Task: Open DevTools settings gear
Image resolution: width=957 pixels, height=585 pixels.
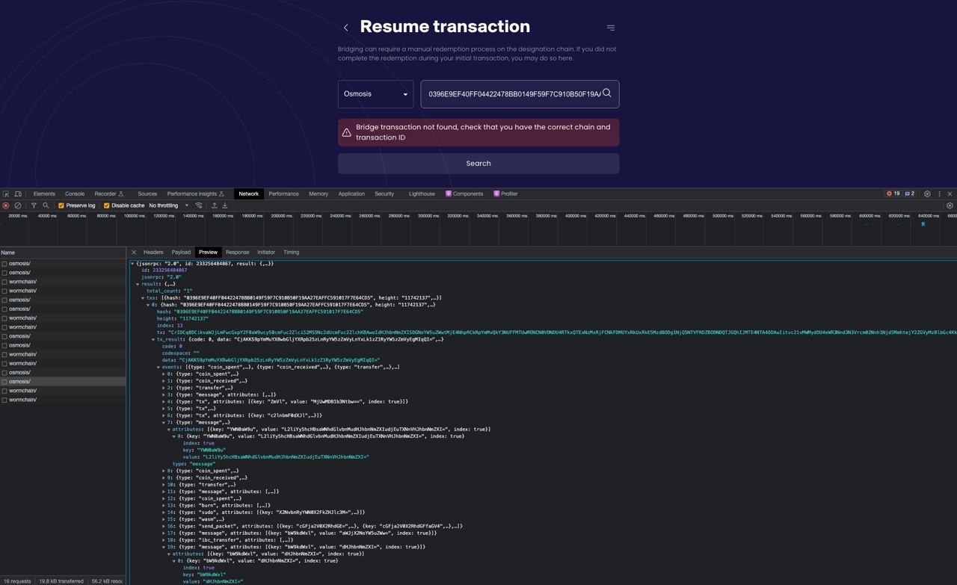Action: click(x=927, y=194)
